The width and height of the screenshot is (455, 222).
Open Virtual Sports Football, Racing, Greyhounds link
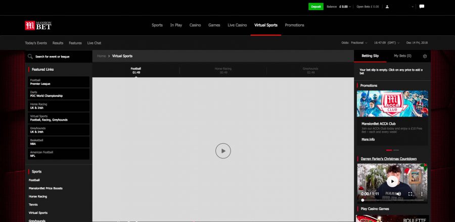[59, 118]
